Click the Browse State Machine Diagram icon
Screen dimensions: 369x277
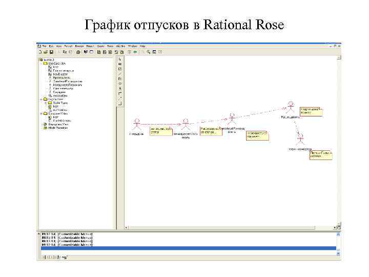[116, 52]
